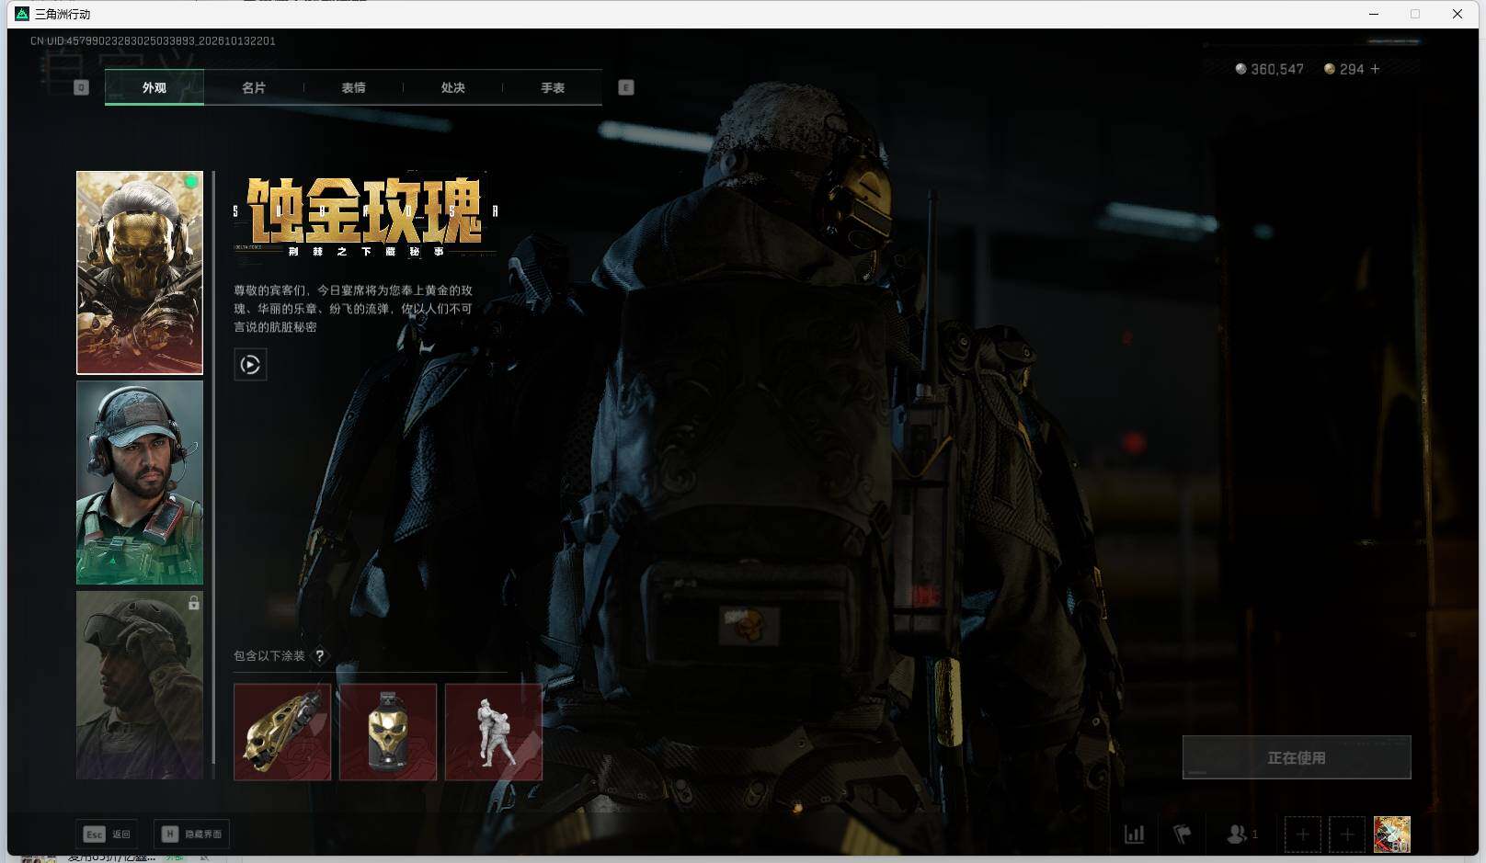This screenshot has width=1486, height=863.
Task: Click the first empty squad slot plus
Action: (x=1303, y=835)
